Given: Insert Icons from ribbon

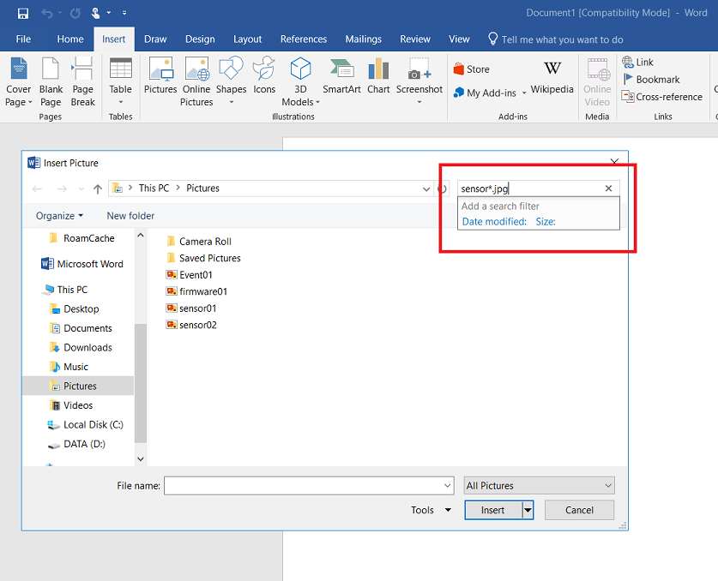Looking at the screenshot, I should tap(264, 76).
